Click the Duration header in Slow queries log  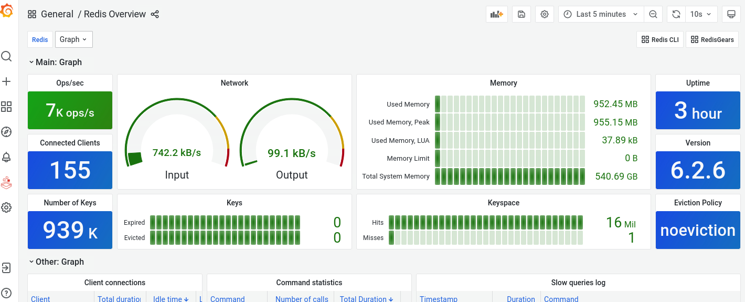(521, 299)
